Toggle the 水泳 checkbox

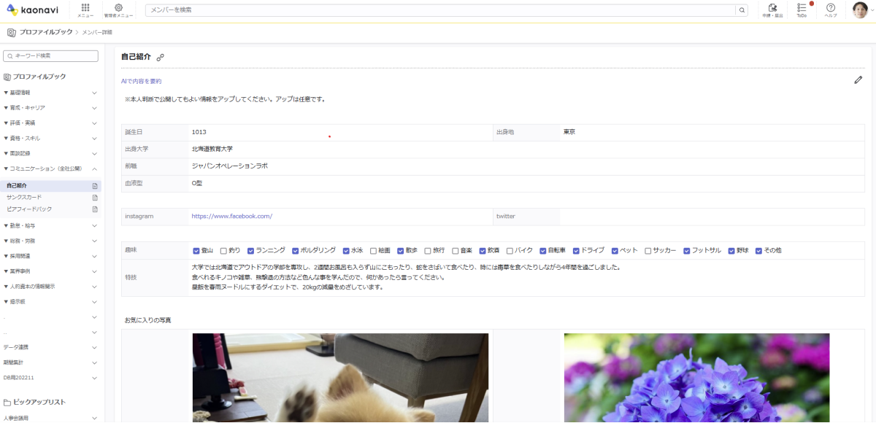tap(346, 250)
